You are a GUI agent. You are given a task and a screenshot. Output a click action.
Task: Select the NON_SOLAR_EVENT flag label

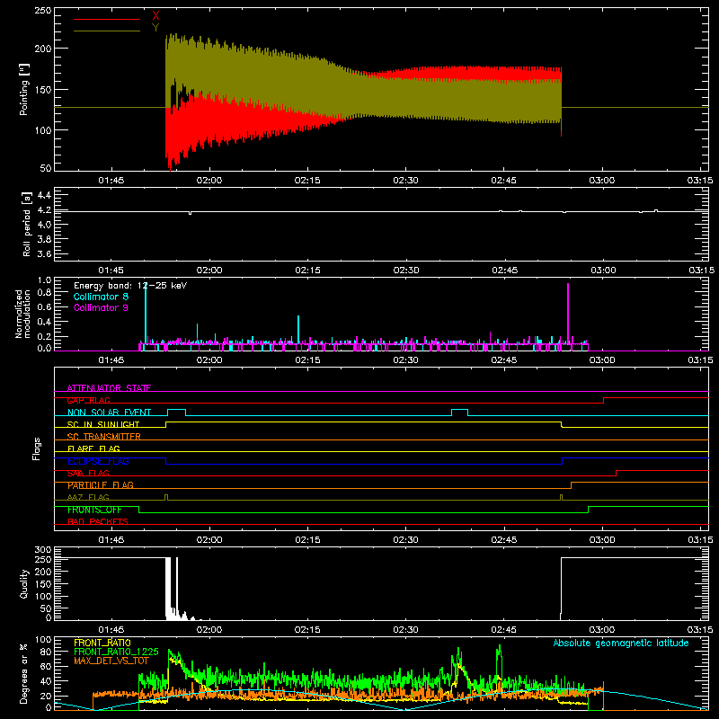click(109, 413)
